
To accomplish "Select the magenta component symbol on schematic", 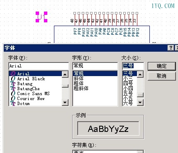I will [x=41, y=17].
